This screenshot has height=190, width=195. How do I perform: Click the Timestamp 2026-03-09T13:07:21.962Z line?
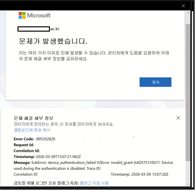point(47,157)
